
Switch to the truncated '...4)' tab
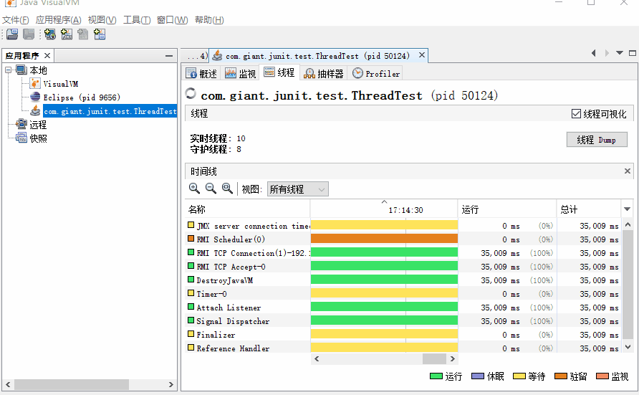click(x=196, y=56)
